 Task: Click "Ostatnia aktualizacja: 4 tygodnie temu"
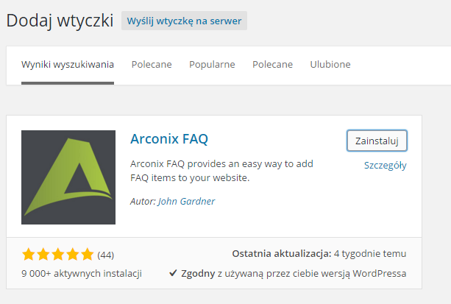point(319,254)
